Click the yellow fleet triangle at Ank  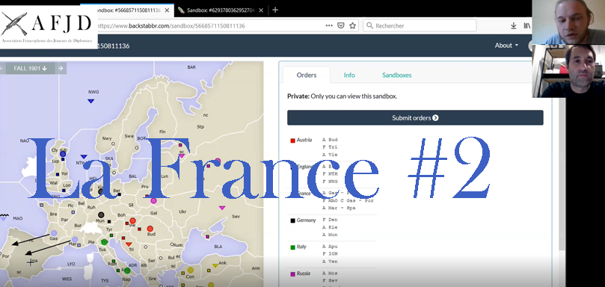[215, 265]
